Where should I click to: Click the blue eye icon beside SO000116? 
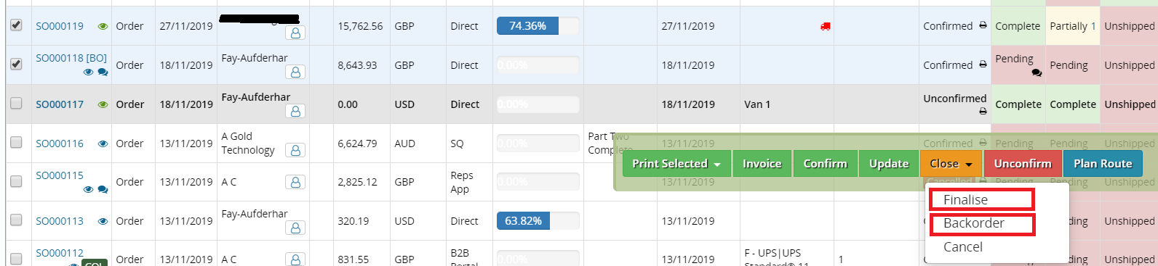(x=103, y=144)
